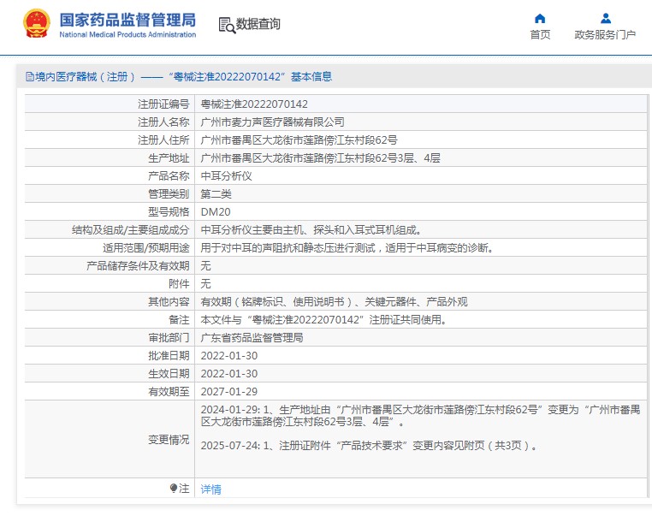
Task: Click the bulb icon beside 注
Action: click(174, 488)
